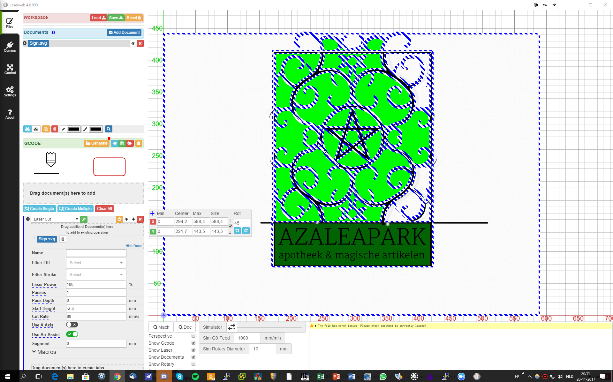
Task: Click the blue move-handle icon on transform panel
Action: tap(152, 213)
